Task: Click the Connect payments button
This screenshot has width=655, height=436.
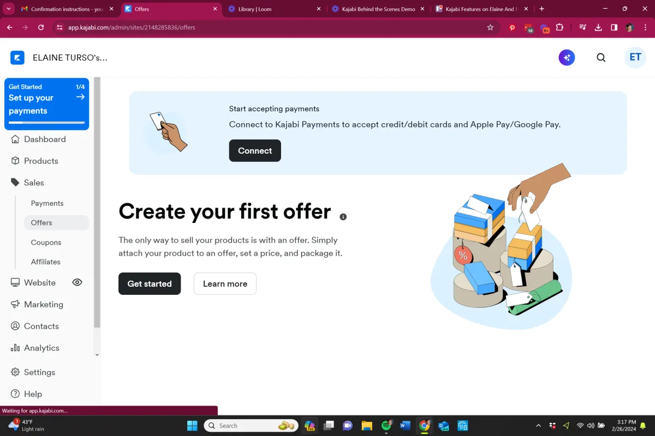Action: point(255,150)
